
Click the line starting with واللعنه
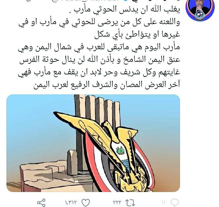tap(99, 22)
